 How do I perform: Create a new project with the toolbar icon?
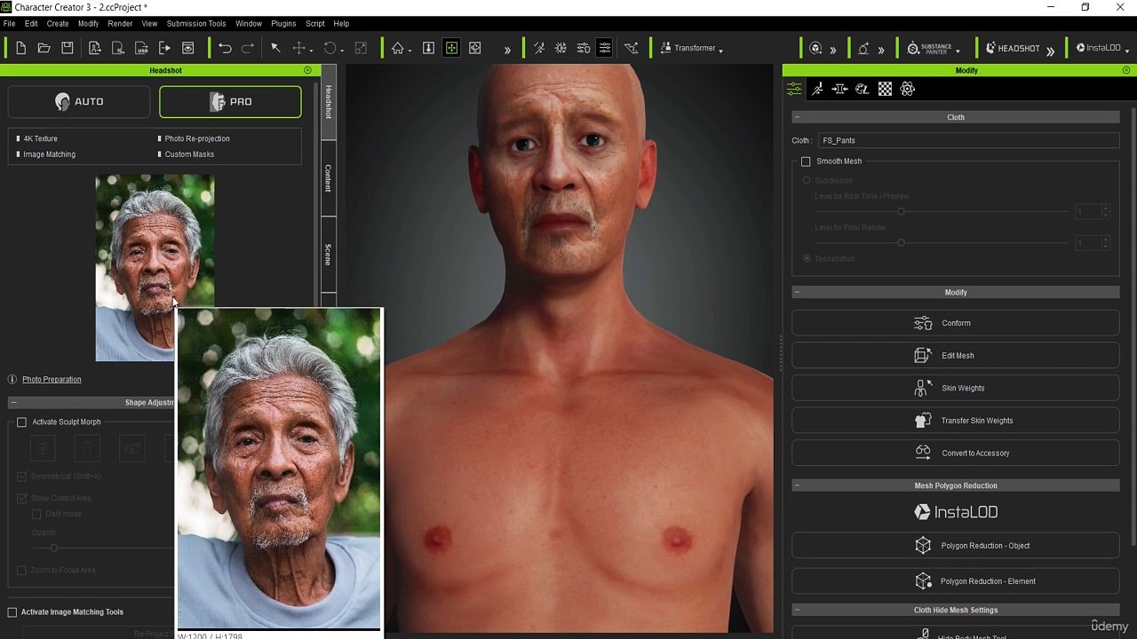coord(20,48)
